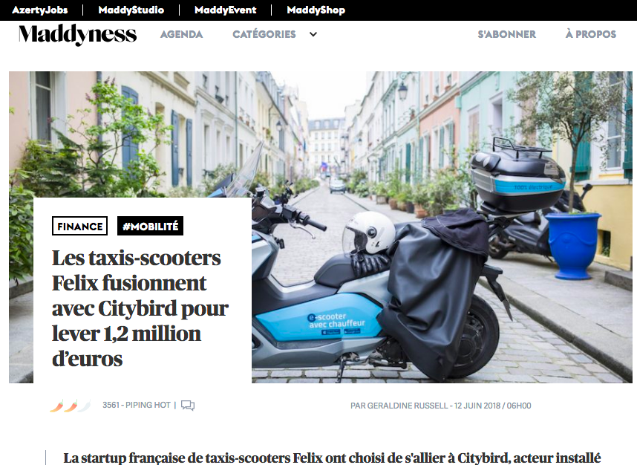Open the comments speech bubble icon
This screenshot has width=637, height=465.
[188, 406]
